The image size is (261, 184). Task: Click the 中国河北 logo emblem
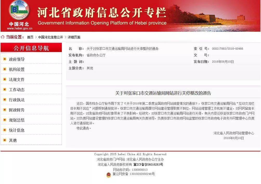coord(19,10)
